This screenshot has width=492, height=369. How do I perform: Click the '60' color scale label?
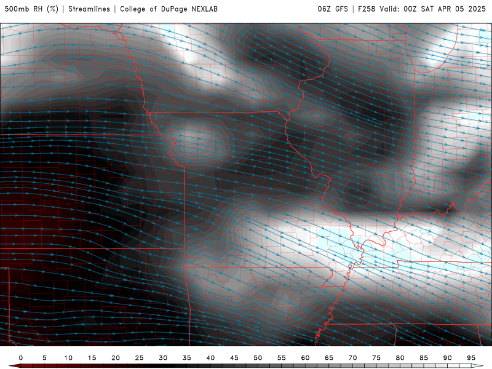305,358
